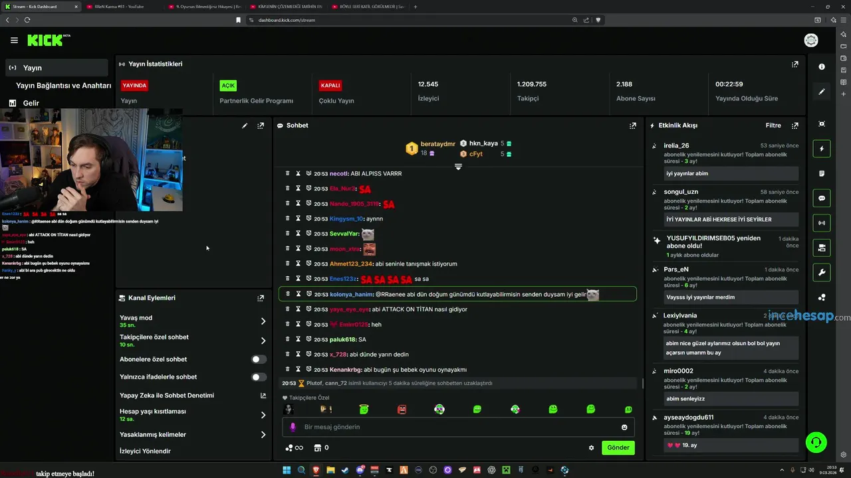Expand Yasaklanmış kelimeler settings
The width and height of the screenshot is (851, 478).
click(263, 435)
